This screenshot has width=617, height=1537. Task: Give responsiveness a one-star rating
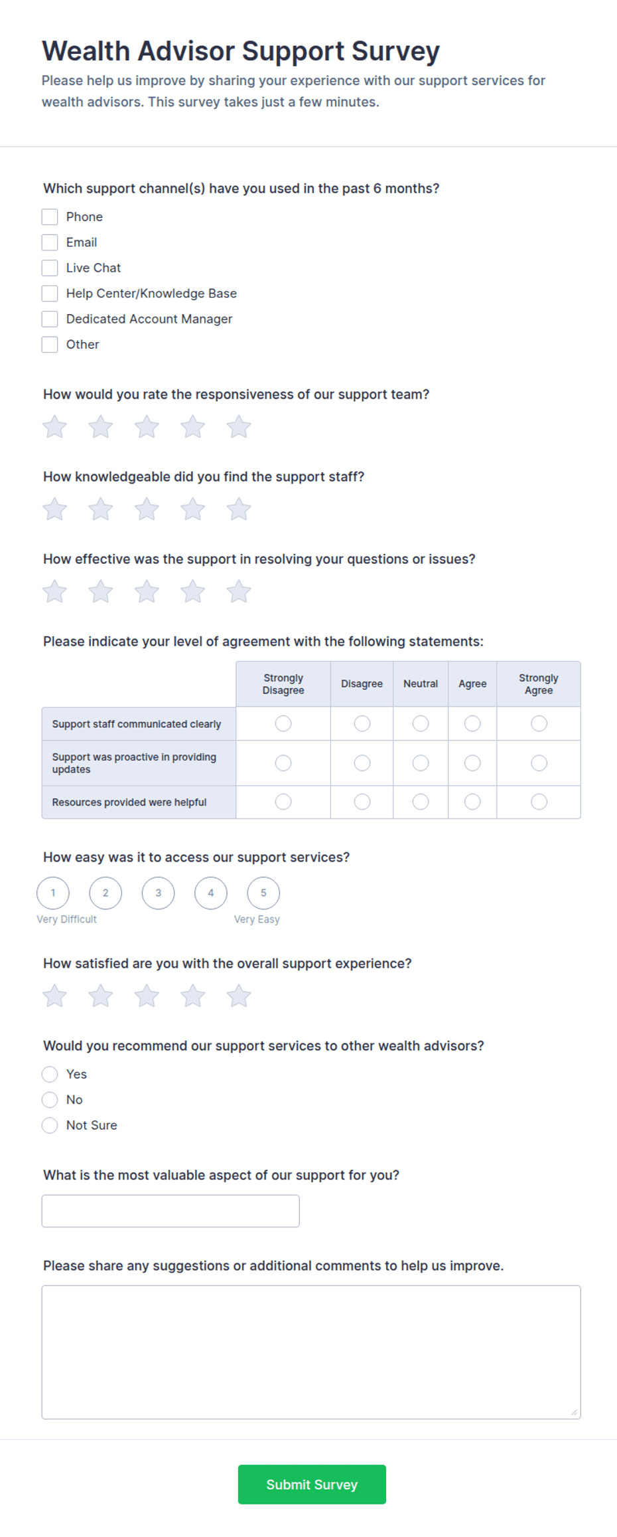55,427
